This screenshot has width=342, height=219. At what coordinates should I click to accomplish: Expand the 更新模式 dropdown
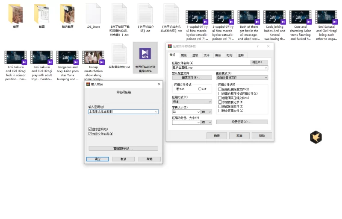point(265,78)
